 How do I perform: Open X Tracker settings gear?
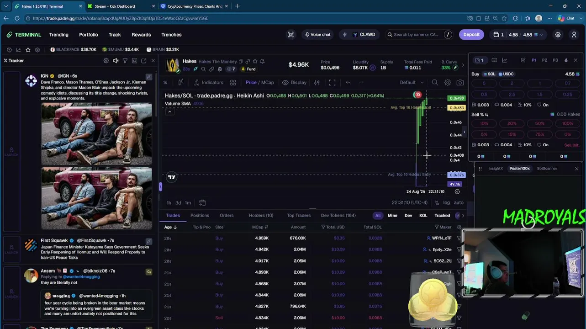106,61
